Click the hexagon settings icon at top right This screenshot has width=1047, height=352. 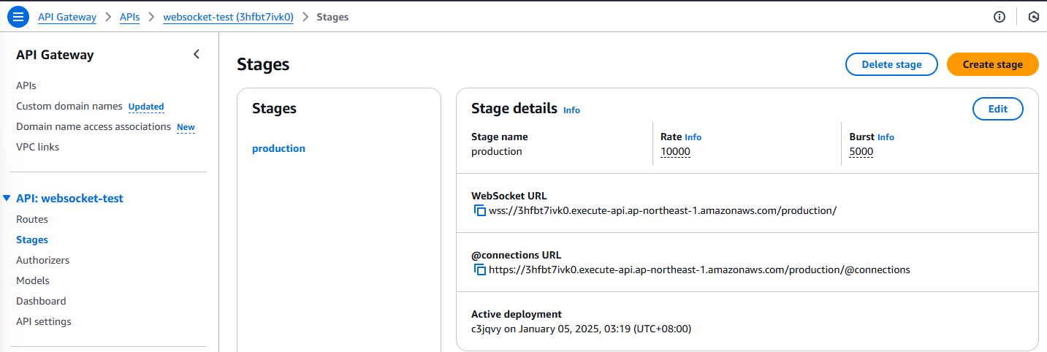(x=1034, y=17)
